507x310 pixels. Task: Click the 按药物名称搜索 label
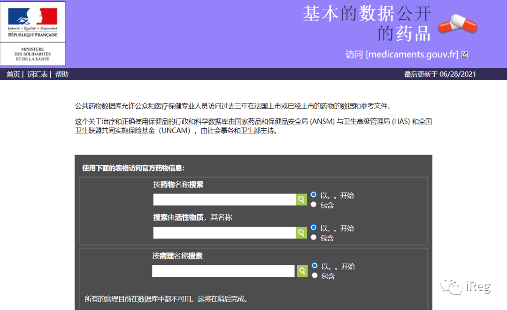(x=178, y=185)
